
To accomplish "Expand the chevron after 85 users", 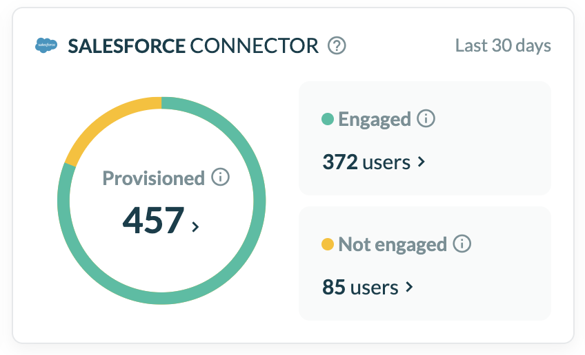I will pyautogui.click(x=409, y=288).
